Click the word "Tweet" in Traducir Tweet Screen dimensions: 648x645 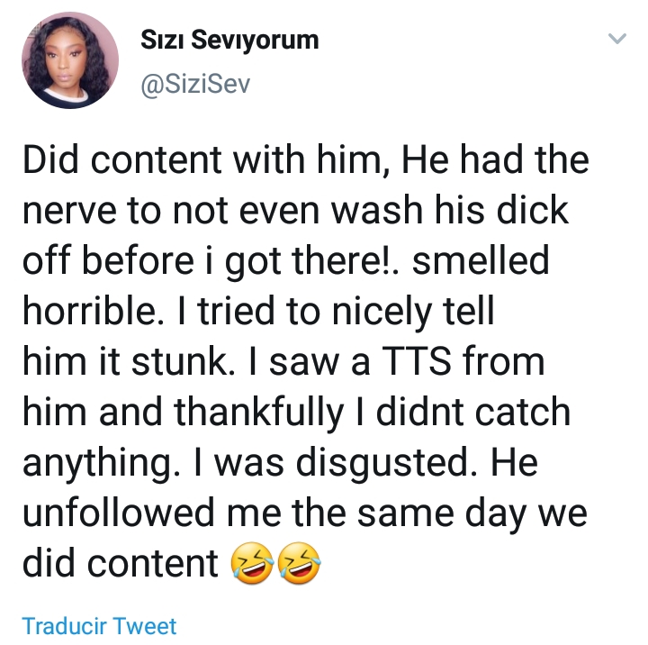[x=145, y=625]
